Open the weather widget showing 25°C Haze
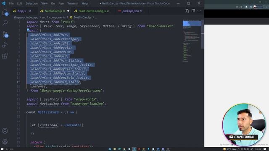269x151 pixels. (x=230, y=149)
